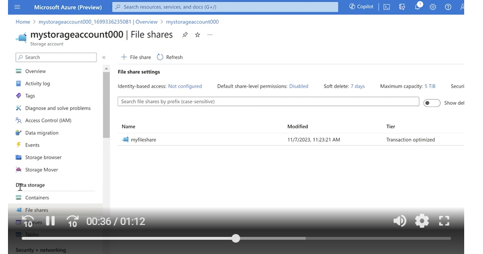Click the File share settings heading
The width and height of the screenshot is (483, 254).
pyautogui.click(x=139, y=72)
